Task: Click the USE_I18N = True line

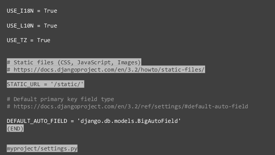Action: [32, 11]
